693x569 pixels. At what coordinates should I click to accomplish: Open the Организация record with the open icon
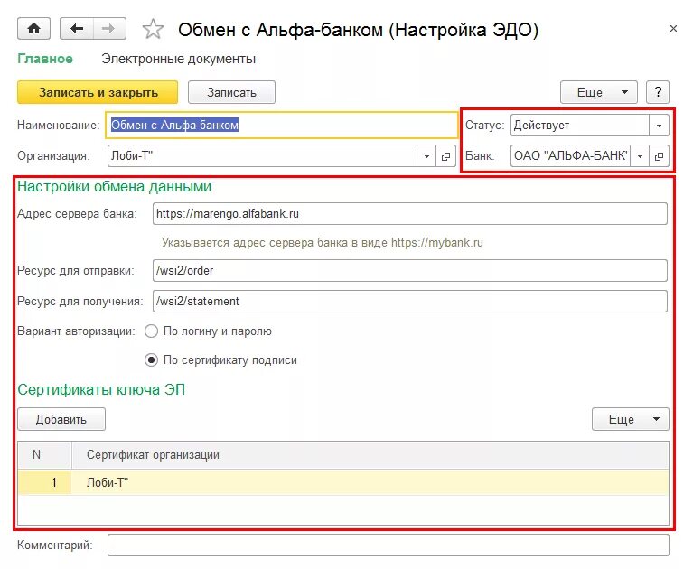[x=445, y=156]
